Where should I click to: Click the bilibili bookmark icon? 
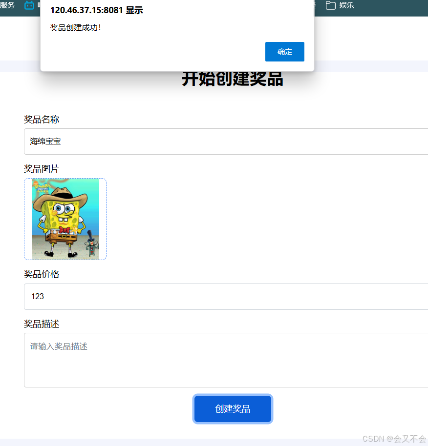(29, 5)
